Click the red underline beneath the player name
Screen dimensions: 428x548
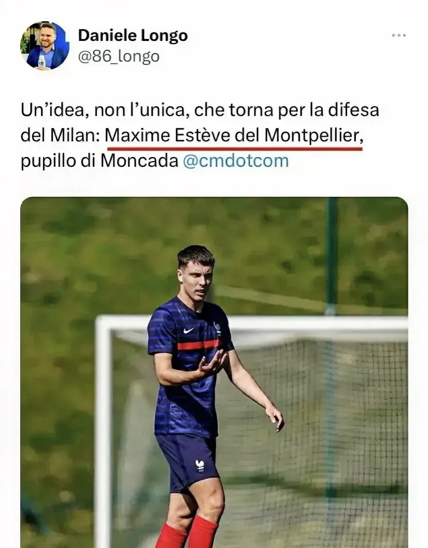click(234, 148)
